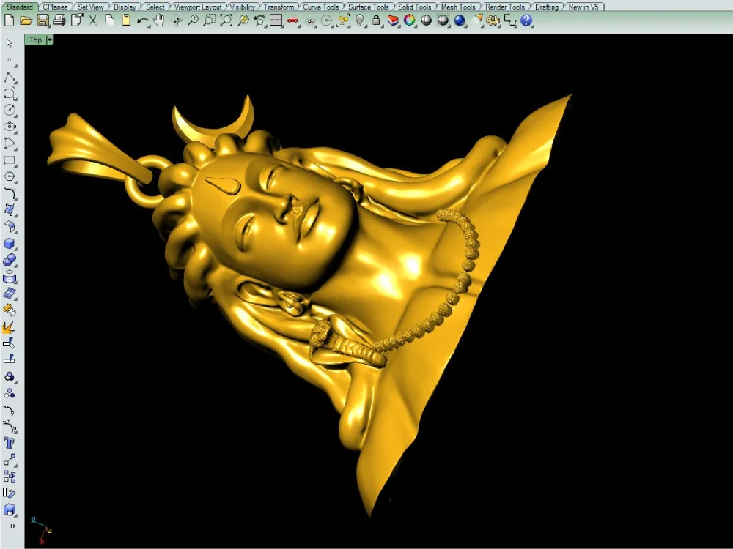Open the Drafting toolbar tab

pyautogui.click(x=547, y=7)
